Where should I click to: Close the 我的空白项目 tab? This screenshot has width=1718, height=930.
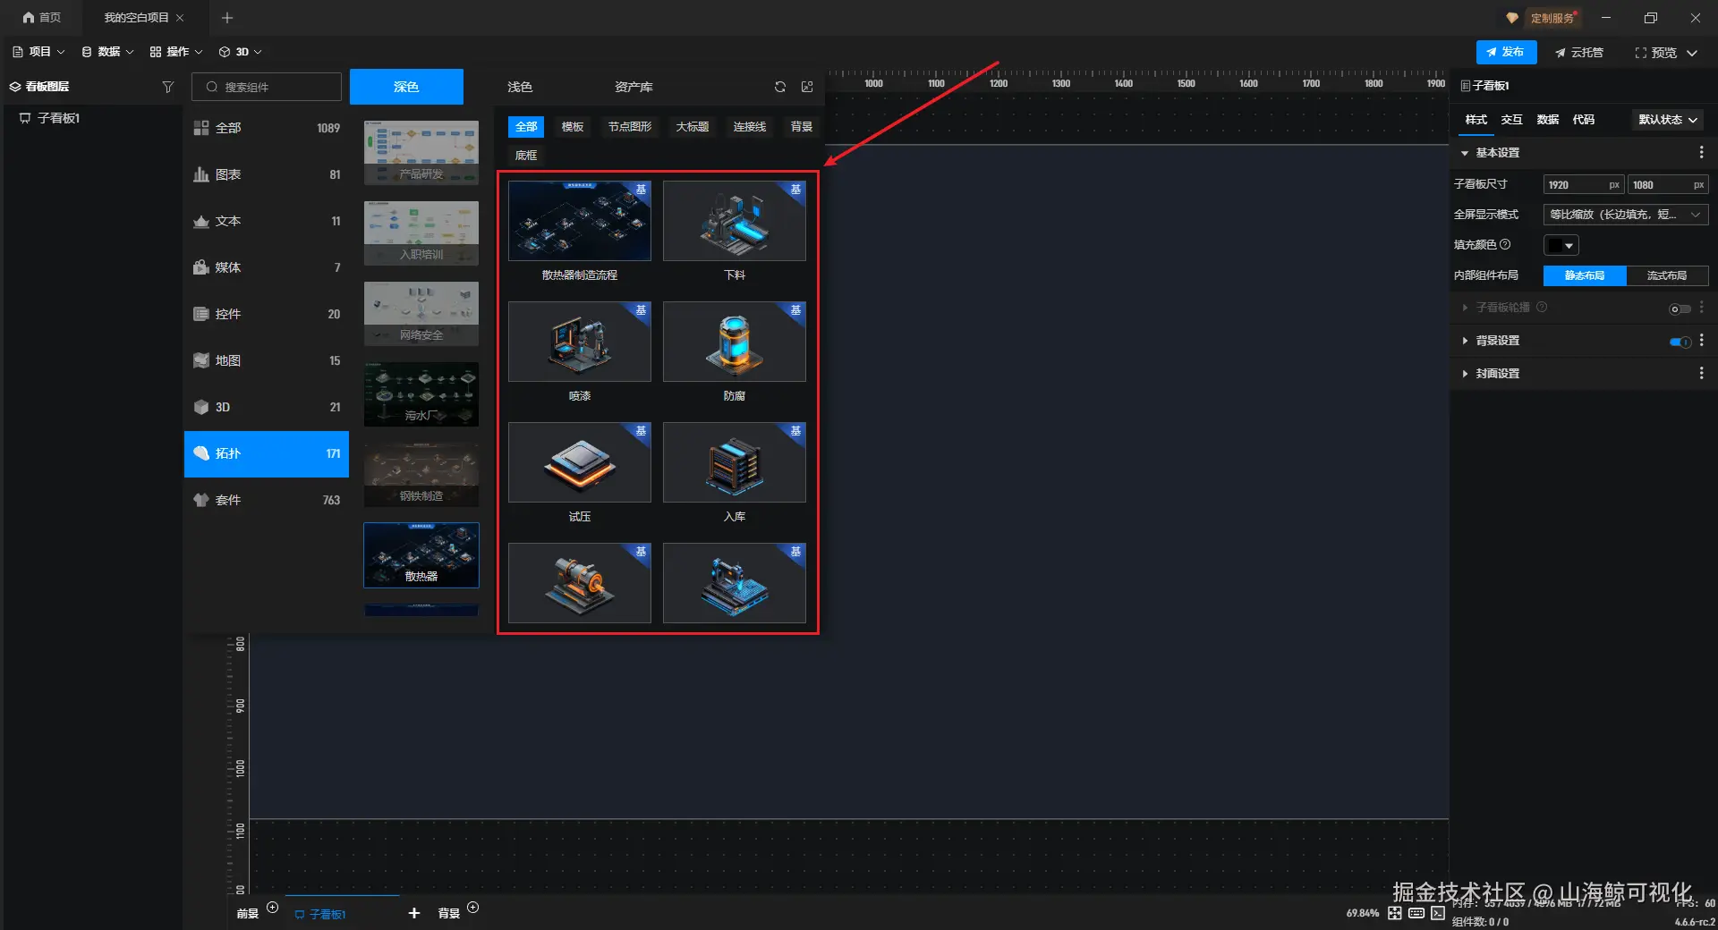pyautogui.click(x=180, y=17)
